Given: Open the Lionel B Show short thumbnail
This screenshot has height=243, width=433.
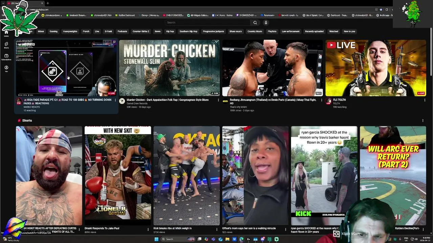Looking at the screenshot, I should coord(118,175).
